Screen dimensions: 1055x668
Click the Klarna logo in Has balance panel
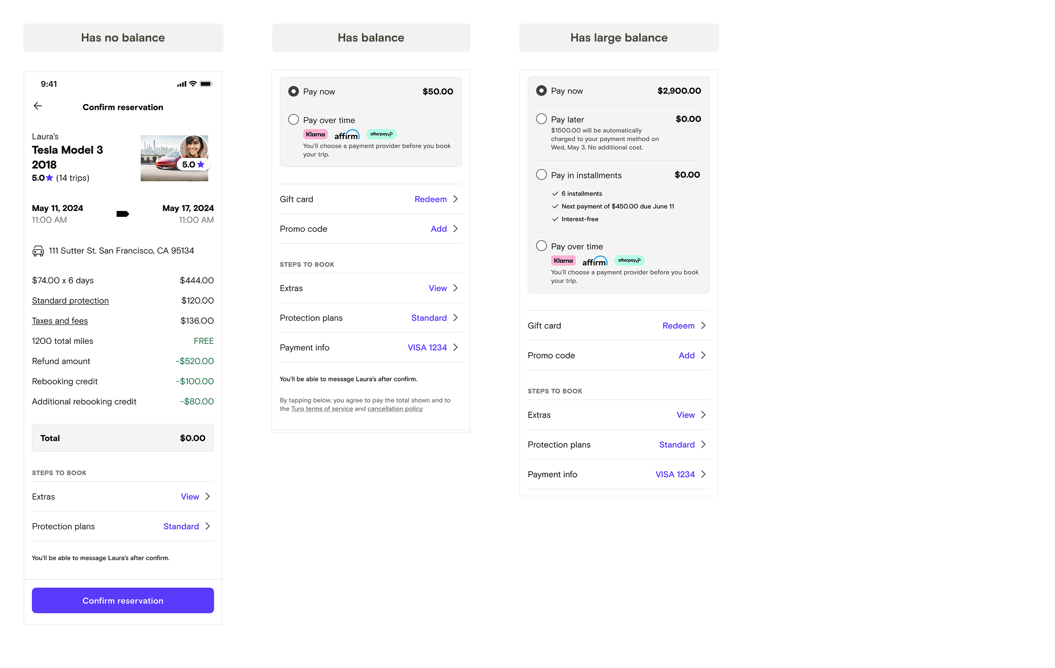tap(315, 134)
